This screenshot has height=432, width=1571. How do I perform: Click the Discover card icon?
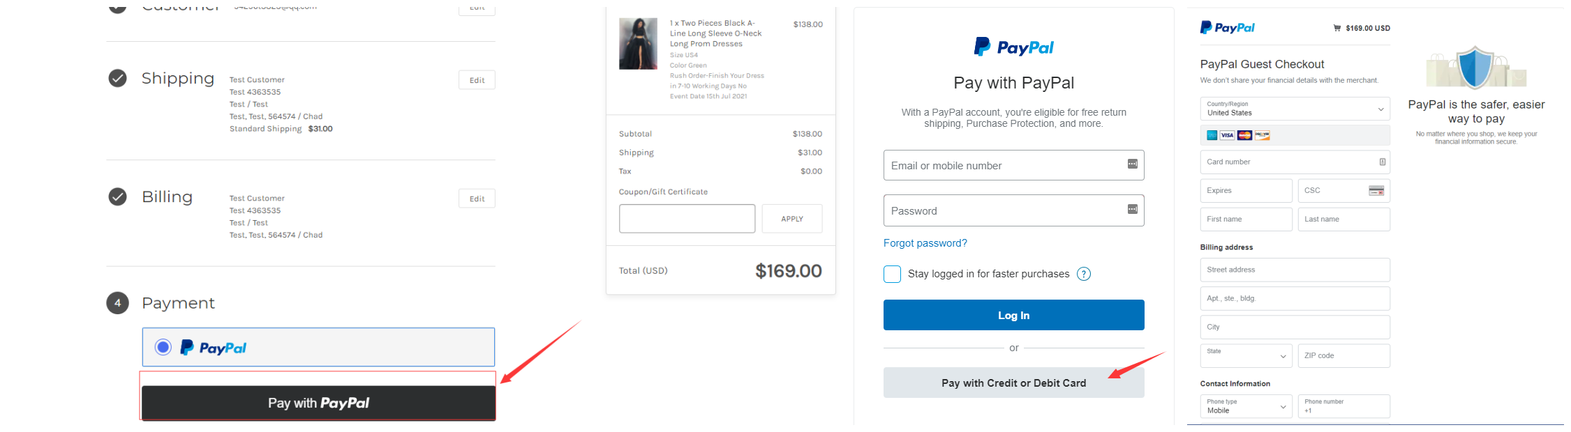tap(1262, 135)
